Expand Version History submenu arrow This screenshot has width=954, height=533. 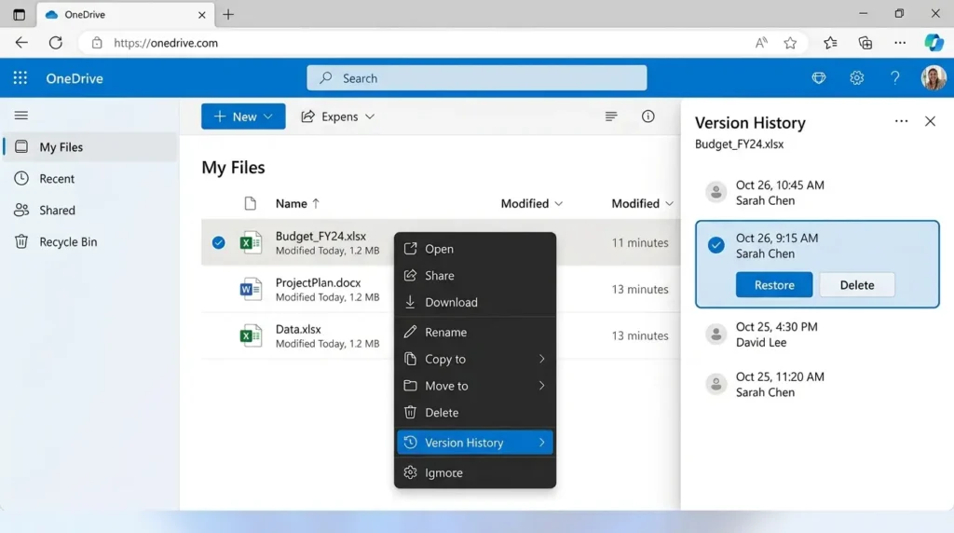[x=541, y=443]
